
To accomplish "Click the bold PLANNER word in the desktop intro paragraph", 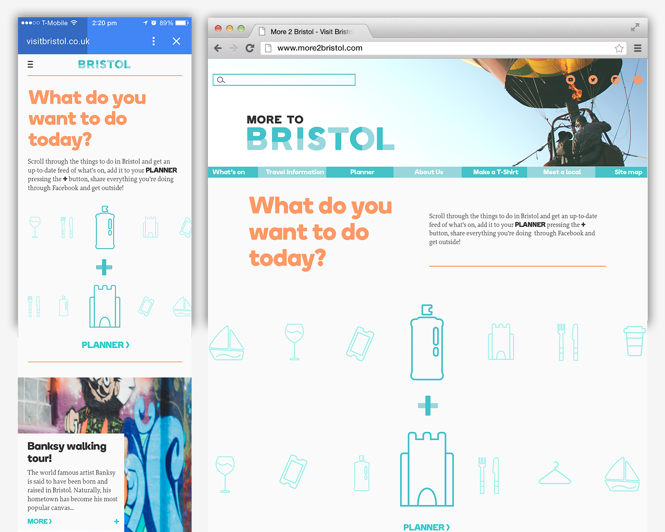I will pyautogui.click(x=530, y=225).
